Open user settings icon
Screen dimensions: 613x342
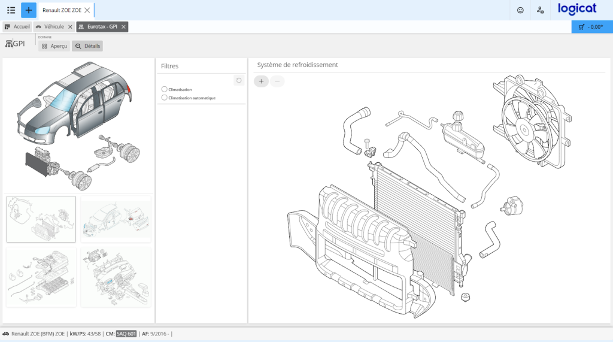click(x=541, y=10)
